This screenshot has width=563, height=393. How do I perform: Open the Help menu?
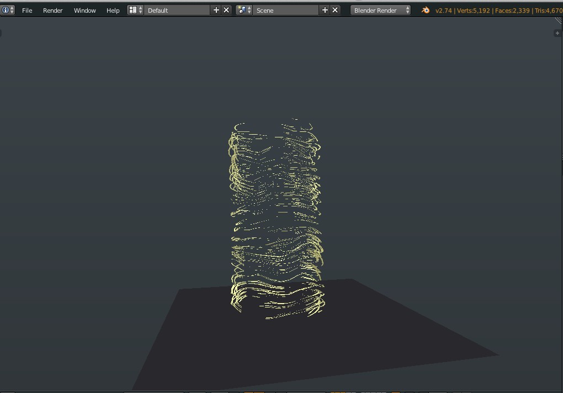click(x=112, y=10)
